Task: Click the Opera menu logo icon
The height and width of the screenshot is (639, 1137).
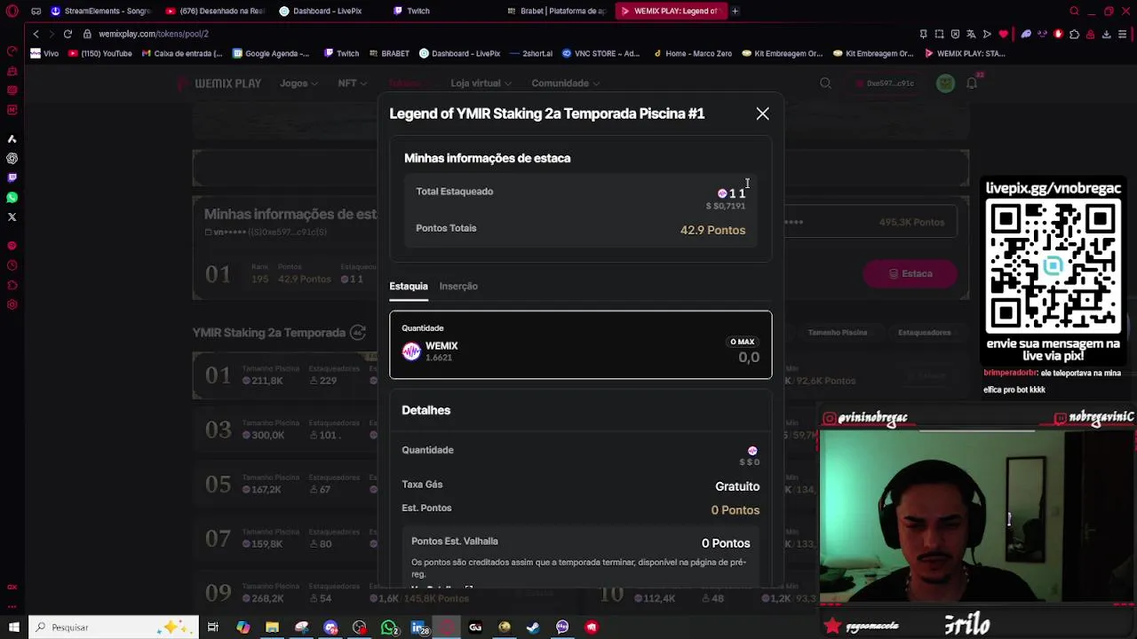Action: 12,11
